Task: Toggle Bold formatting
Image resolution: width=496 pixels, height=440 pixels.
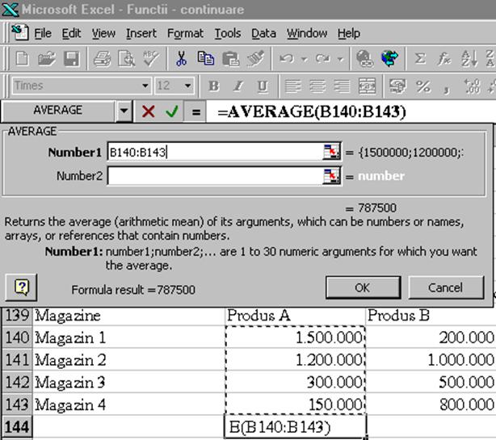Action: coord(214,86)
